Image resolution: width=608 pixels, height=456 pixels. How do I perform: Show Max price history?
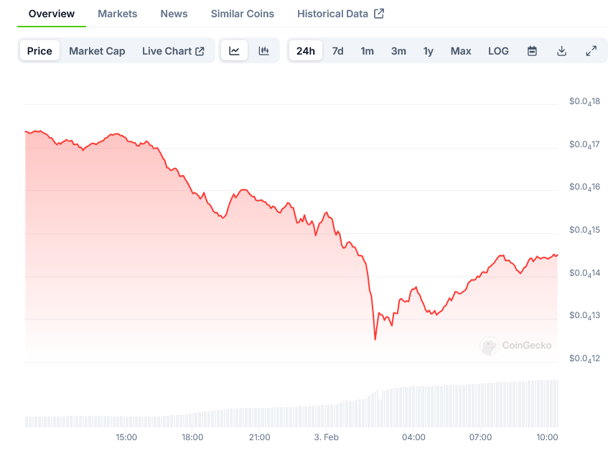pos(461,51)
